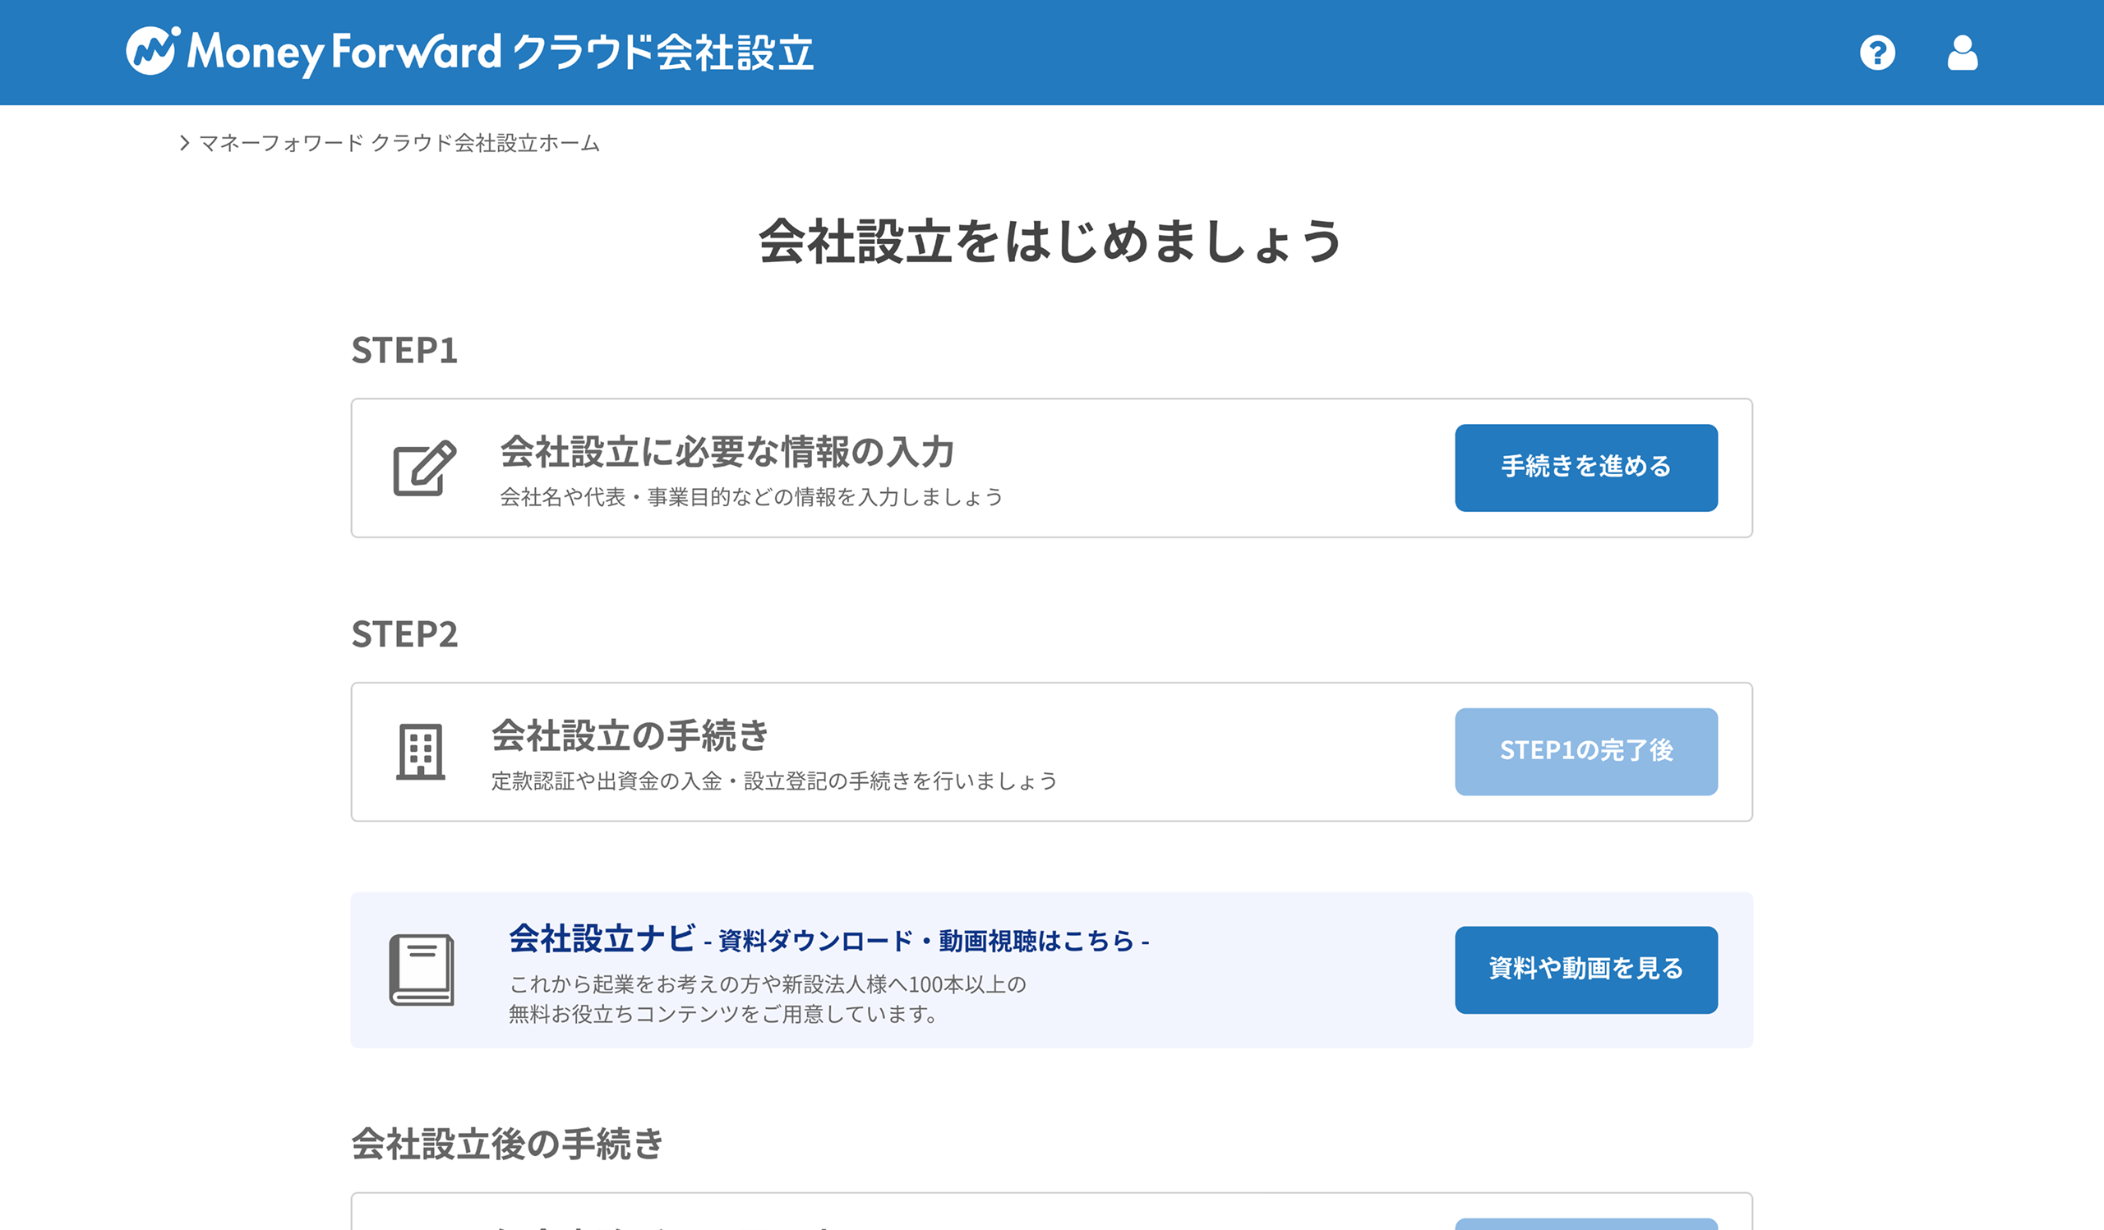Click the edit pencil icon in STEP1

tap(424, 468)
